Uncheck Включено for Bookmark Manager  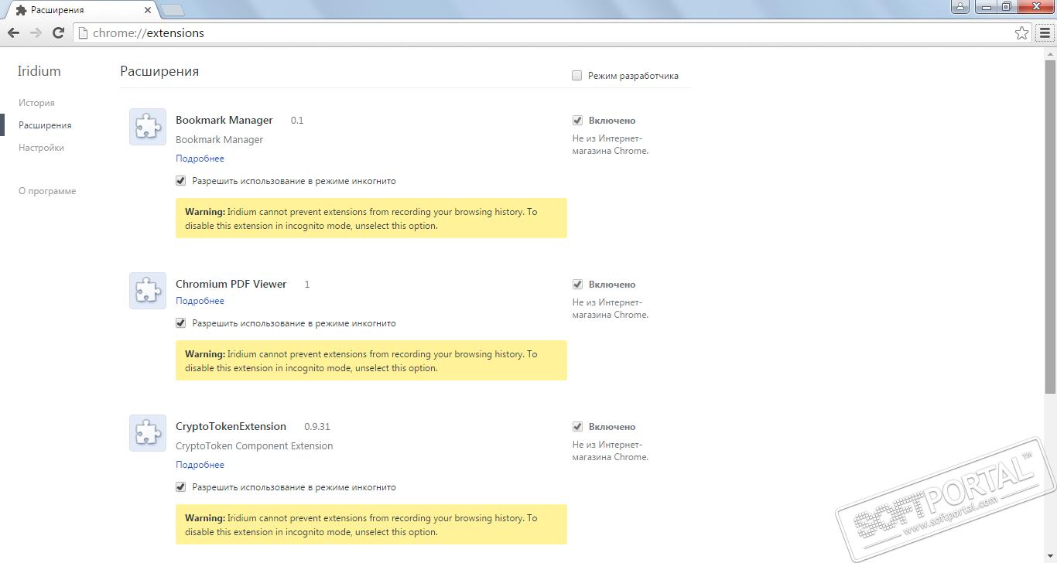(x=577, y=121)
